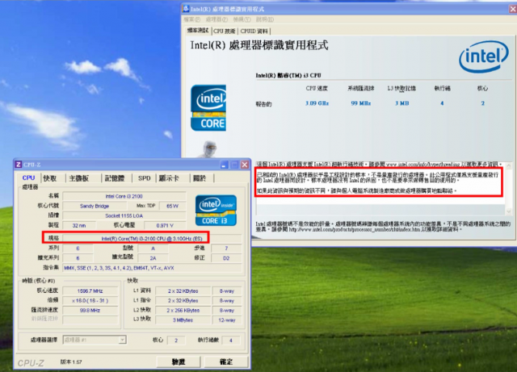517x372 pixels.
Task: Click the stepping value 7
Action: [226, 249]
